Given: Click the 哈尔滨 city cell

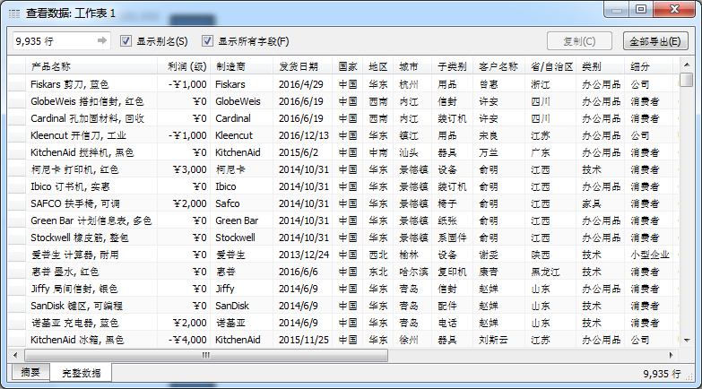Looking at the screenshot, I should click(412, 272).
